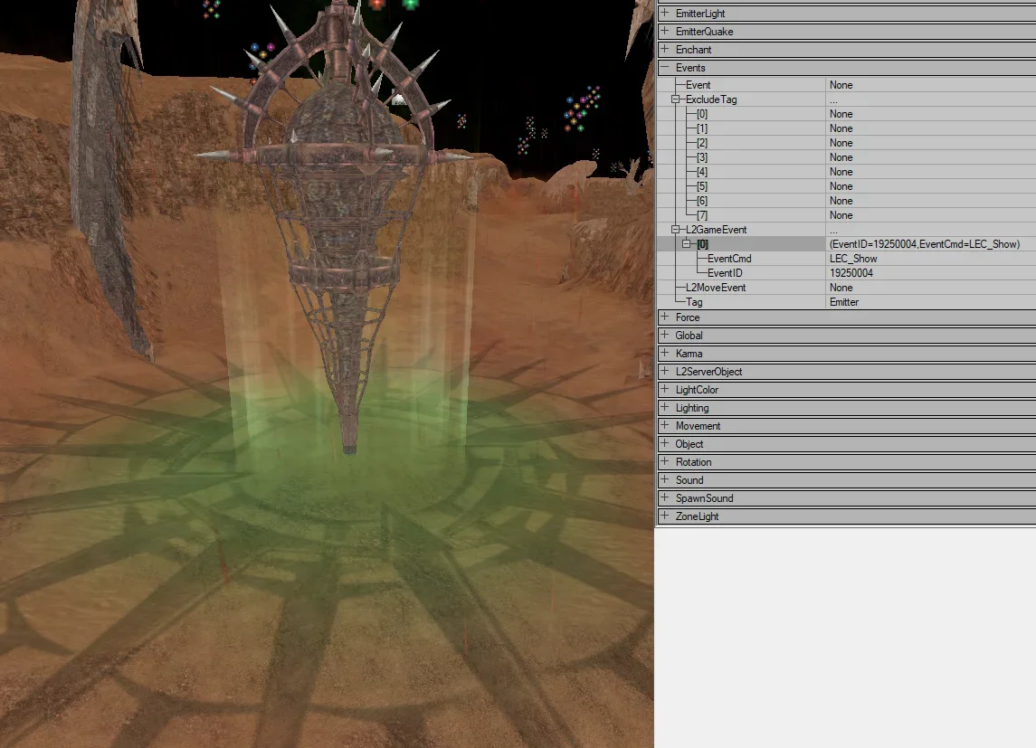Expand the EmitterQuake category
1036x748 pixels.
(665, 31)
